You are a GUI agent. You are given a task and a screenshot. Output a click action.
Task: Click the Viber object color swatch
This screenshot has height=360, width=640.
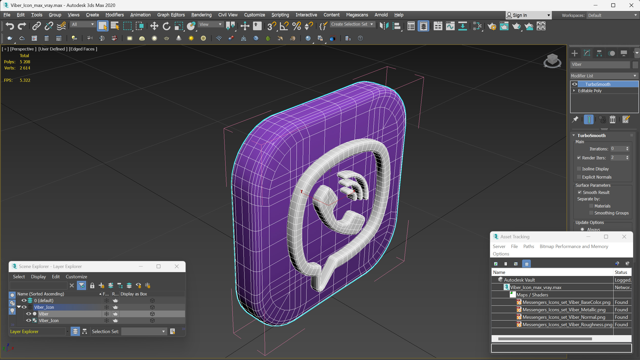[635, 65]
